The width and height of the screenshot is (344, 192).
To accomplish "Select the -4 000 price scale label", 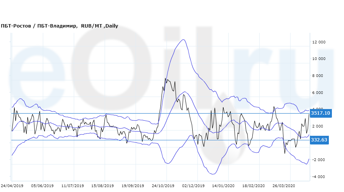I will click(x=319, y=177).
